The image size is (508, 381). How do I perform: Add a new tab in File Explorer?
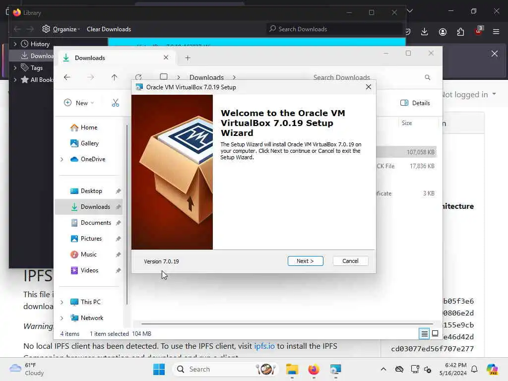(x=188, y=58)
